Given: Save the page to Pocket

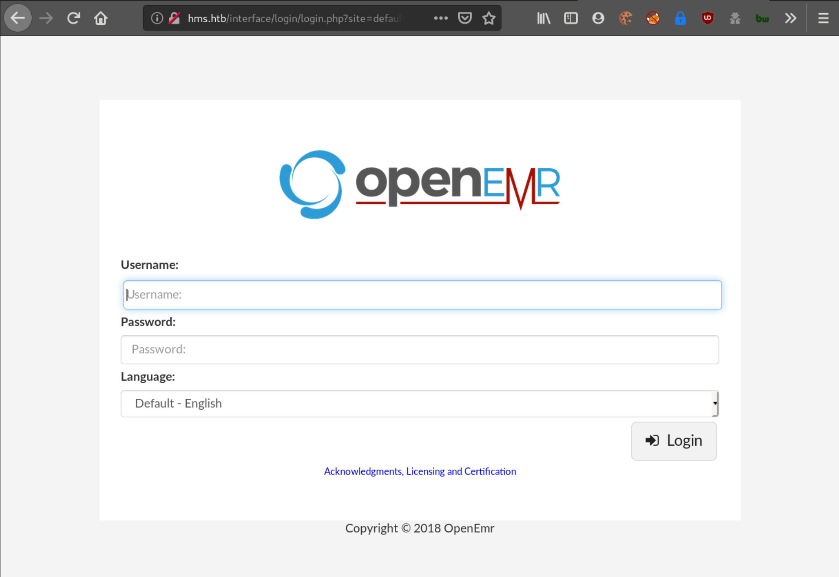Looking at the screenshot, I should click(x=465, y=18).
